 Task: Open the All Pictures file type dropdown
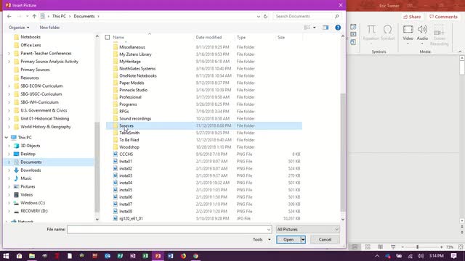[308, 229]
